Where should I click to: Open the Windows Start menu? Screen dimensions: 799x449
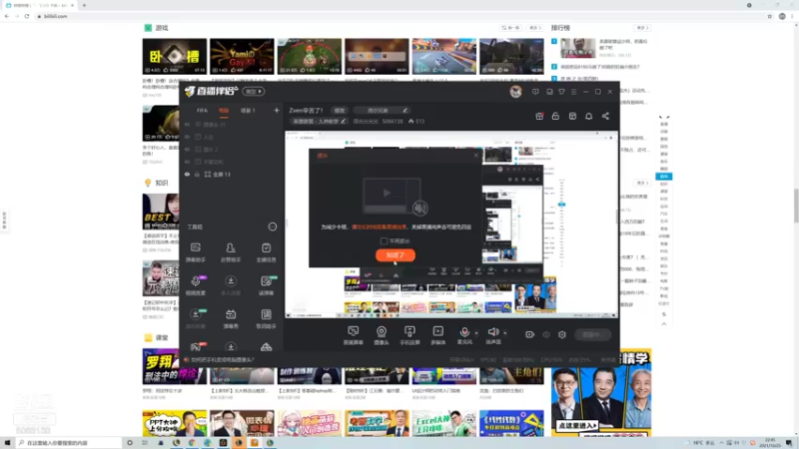(x=7, y=443)
